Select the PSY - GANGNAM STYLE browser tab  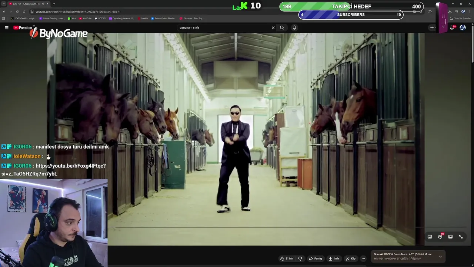29,4
